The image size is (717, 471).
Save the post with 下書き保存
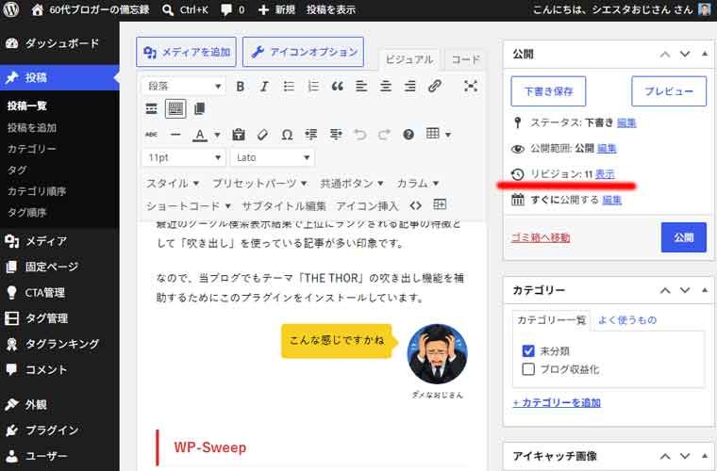548,91
